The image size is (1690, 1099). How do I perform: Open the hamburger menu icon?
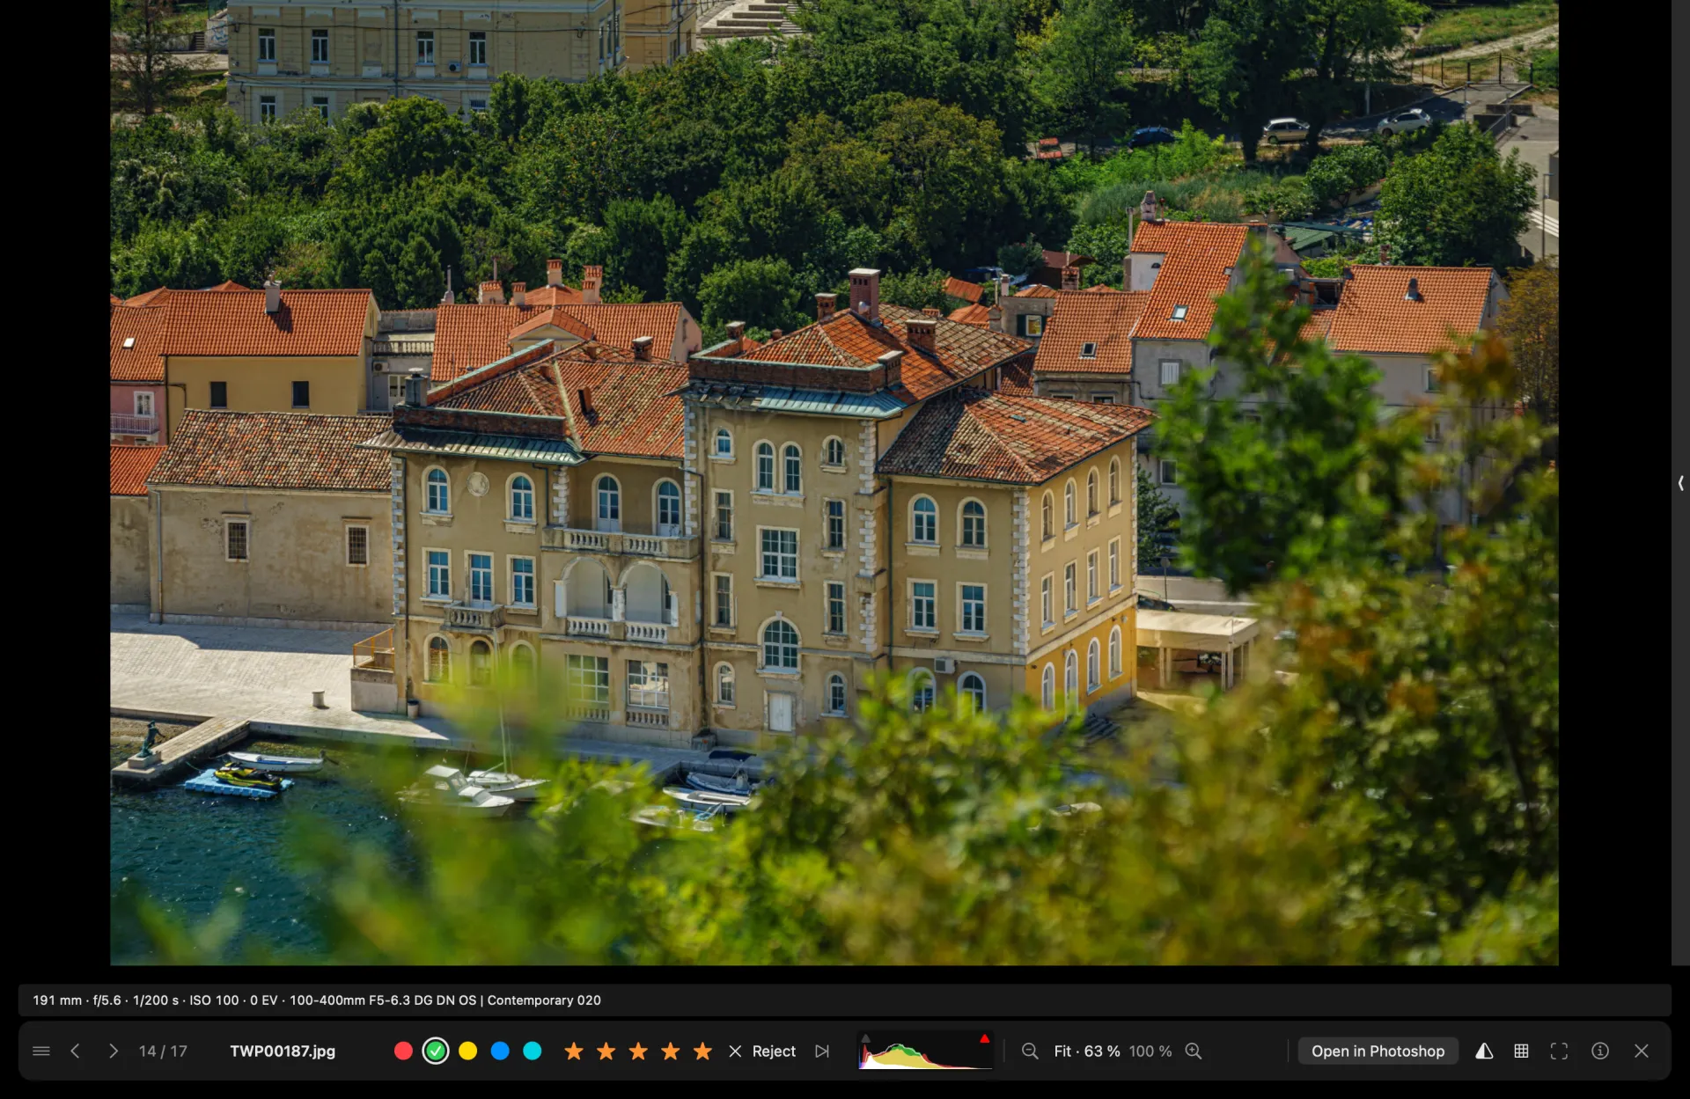40,1051
